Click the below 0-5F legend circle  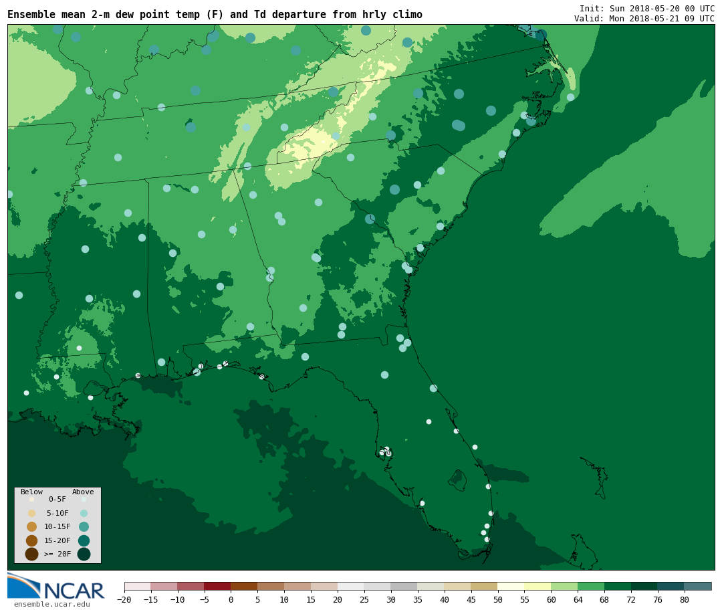pyautogui.click(x=32, y=499)
